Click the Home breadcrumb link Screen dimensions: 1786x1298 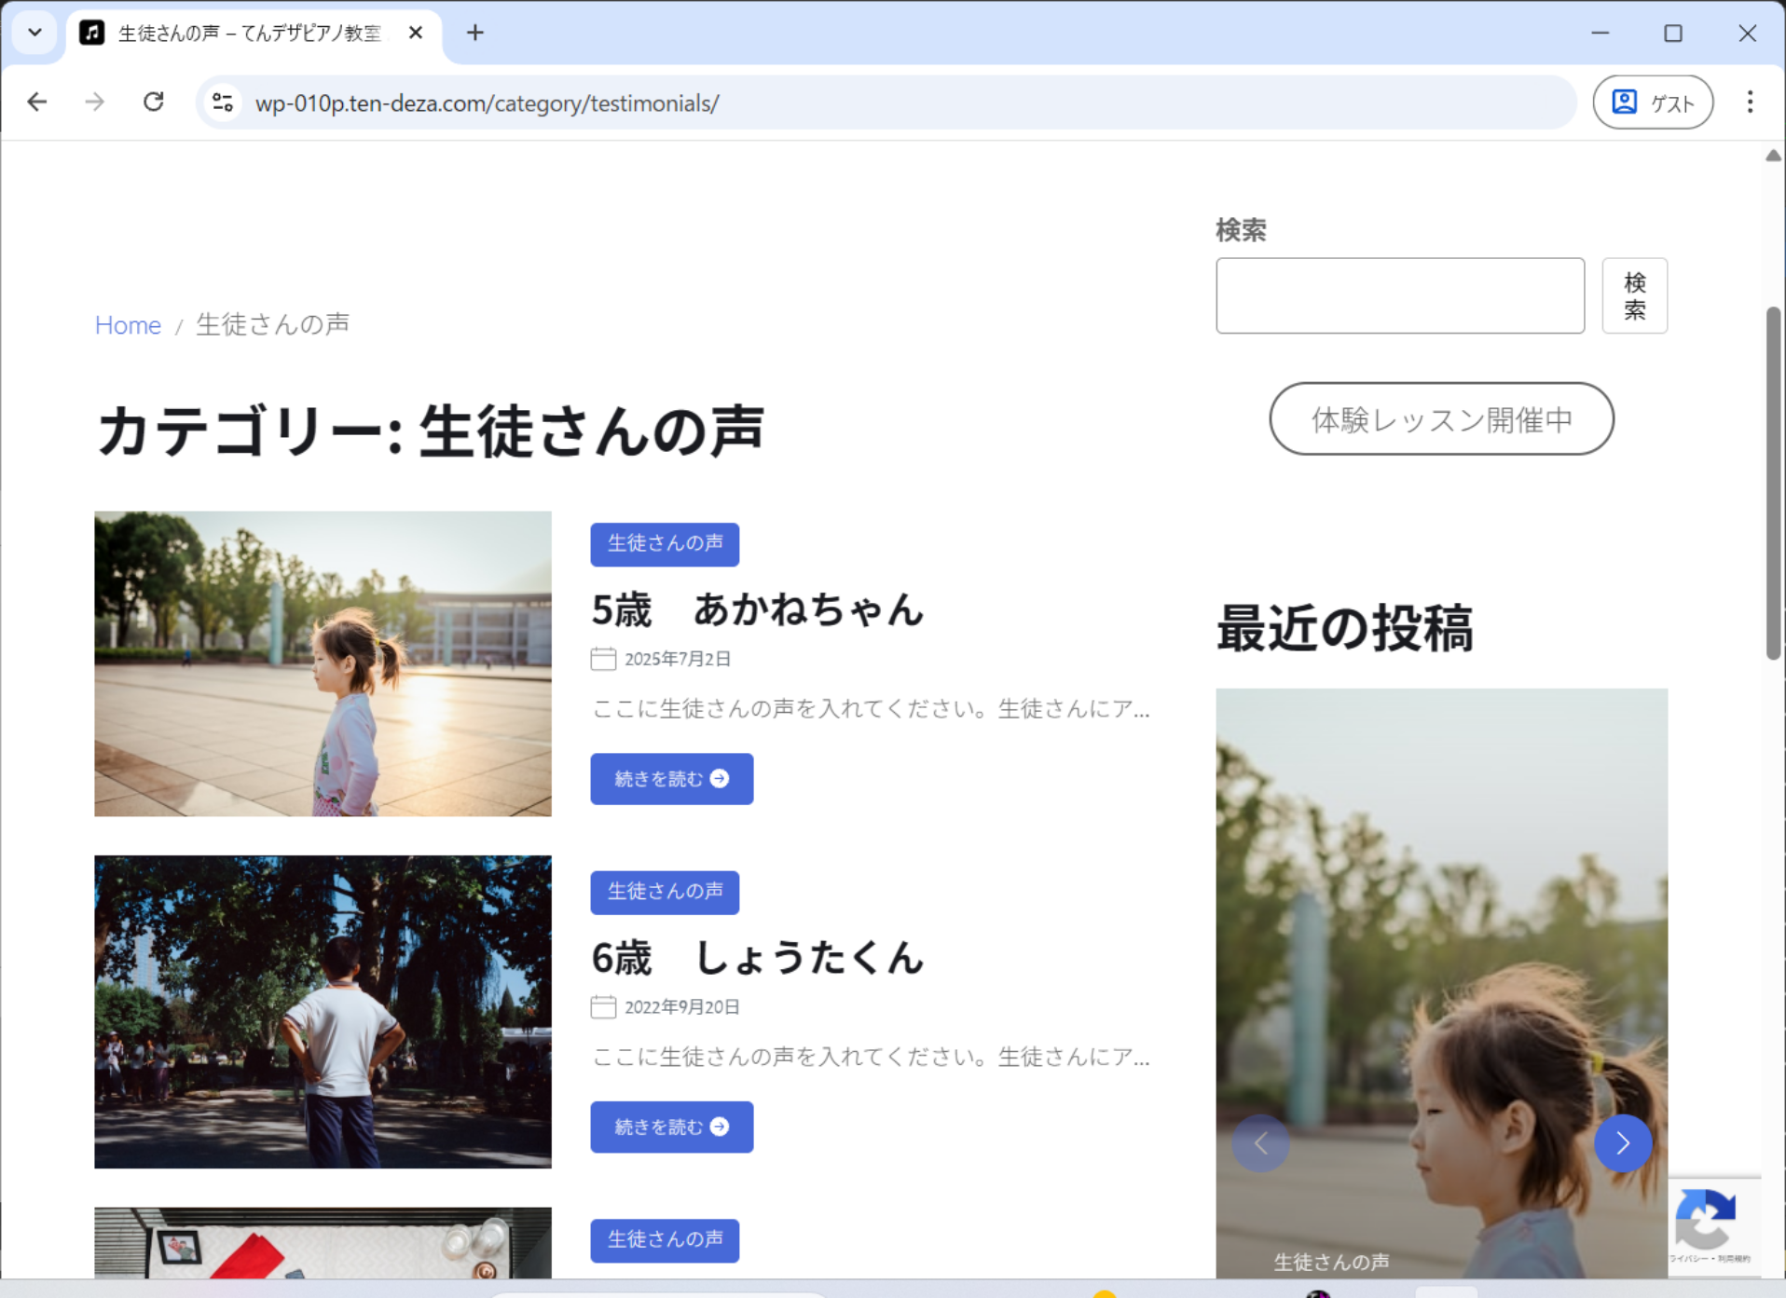tap(128, 325)
